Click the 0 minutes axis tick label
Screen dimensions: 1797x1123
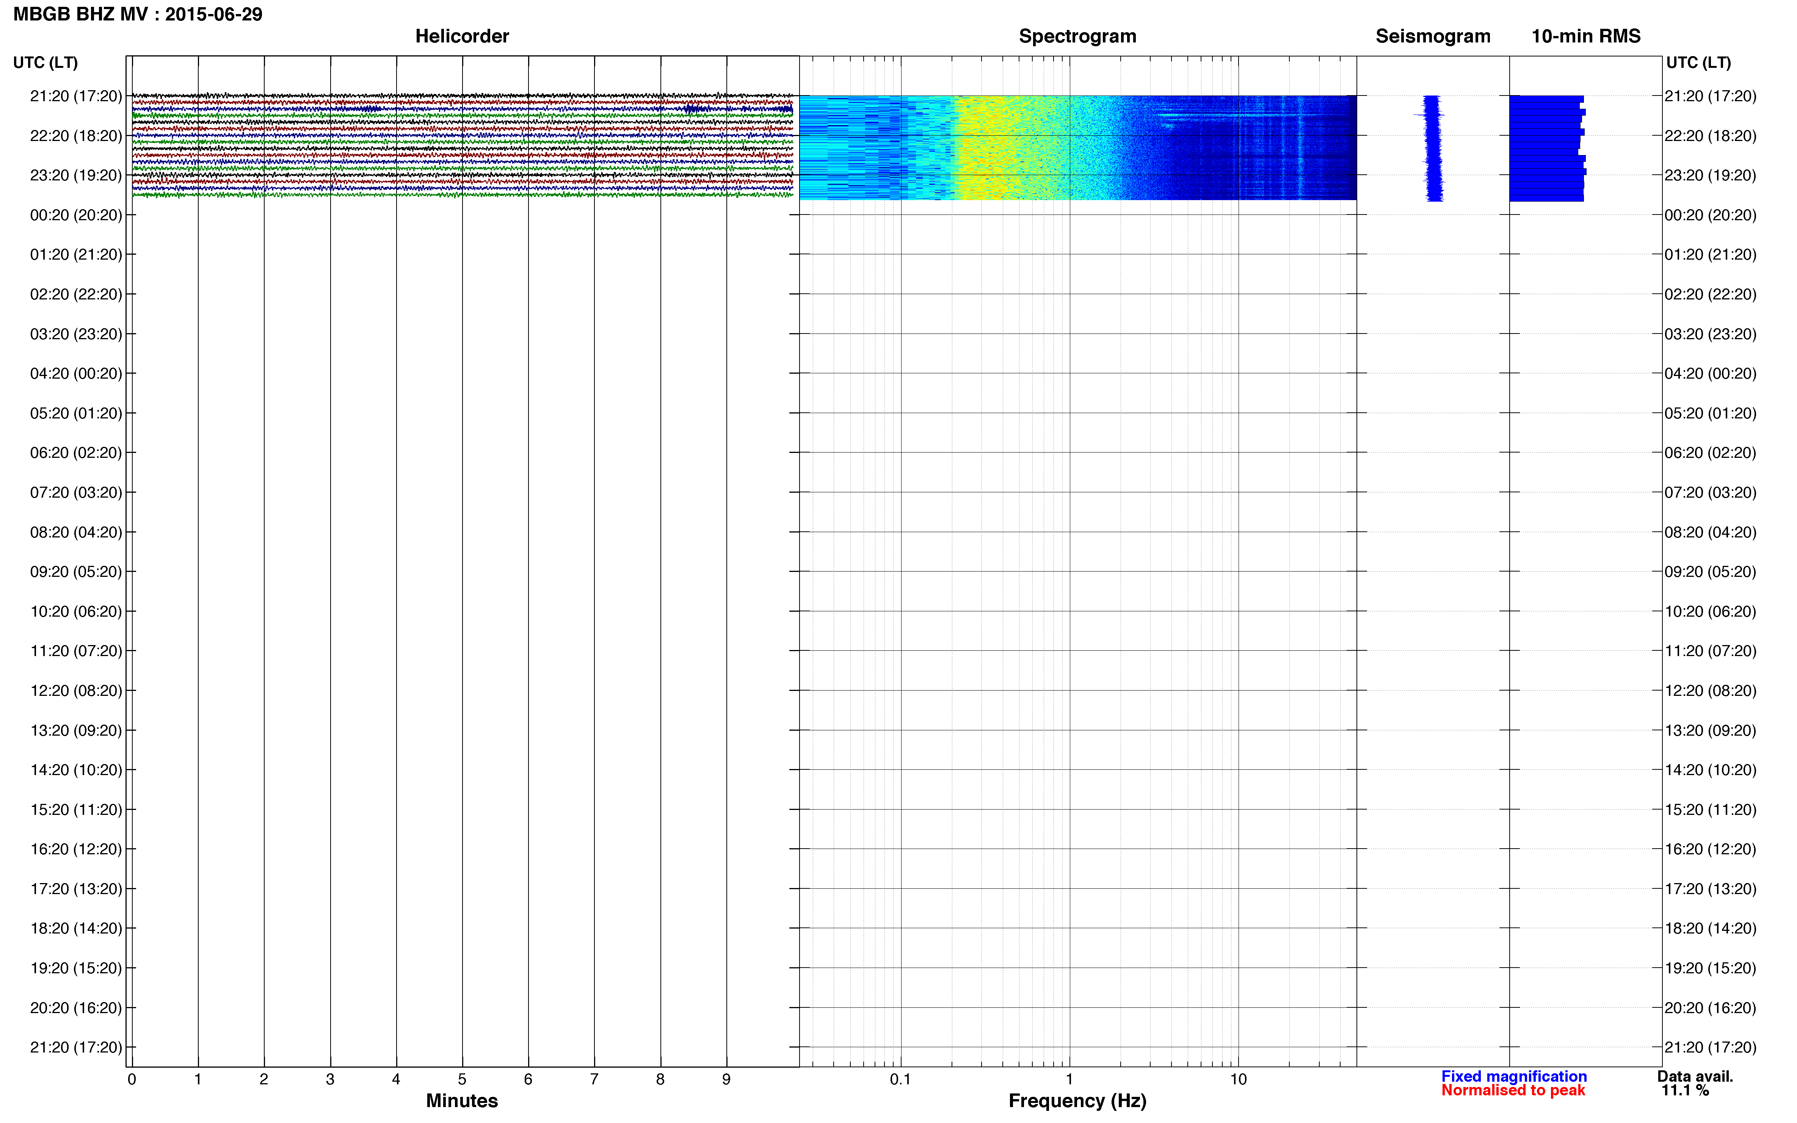click(x=132, y=1079)
